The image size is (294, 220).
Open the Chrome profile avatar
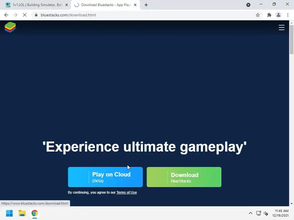click(278, 15)
